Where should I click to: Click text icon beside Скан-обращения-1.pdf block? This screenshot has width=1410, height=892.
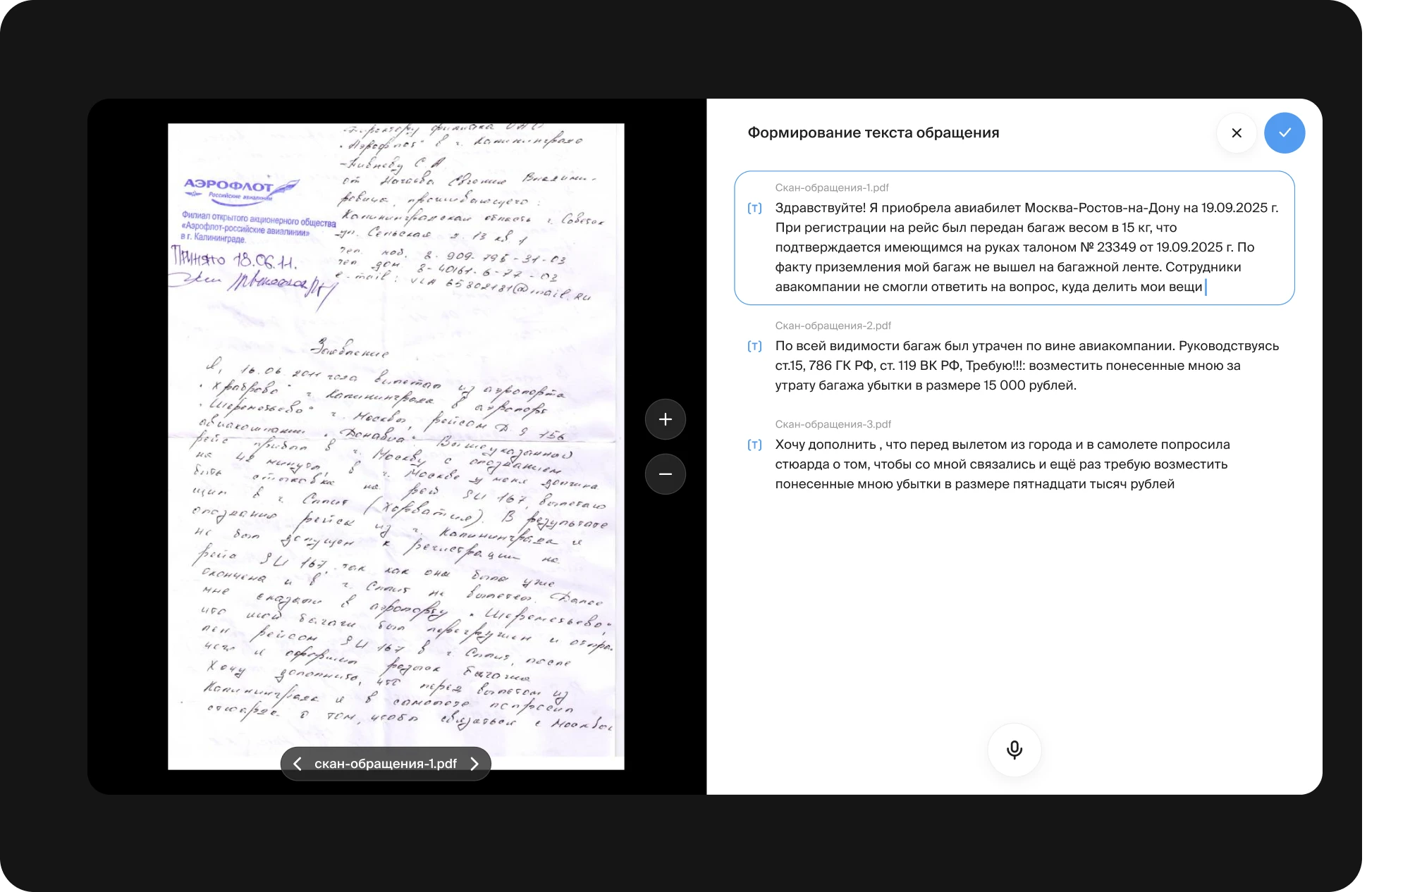(754, 208)
